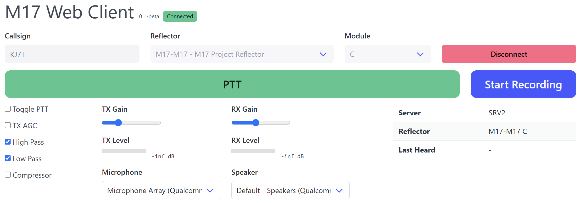Click the Disconnect button
This screenshot has height=203, width=581.
point(509,54)
